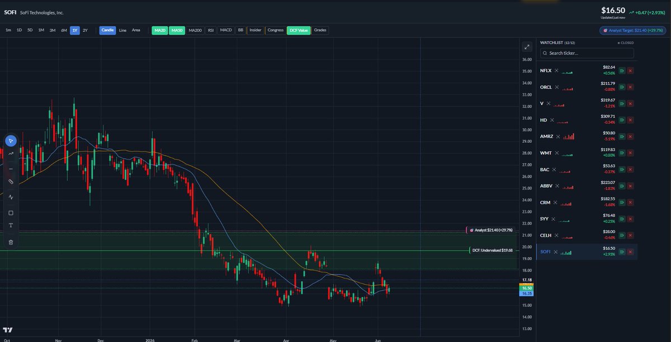The image size is (671, 342).
Task: Select the Candle chart type
Action: pyautogui.click(x=108, y=30)
